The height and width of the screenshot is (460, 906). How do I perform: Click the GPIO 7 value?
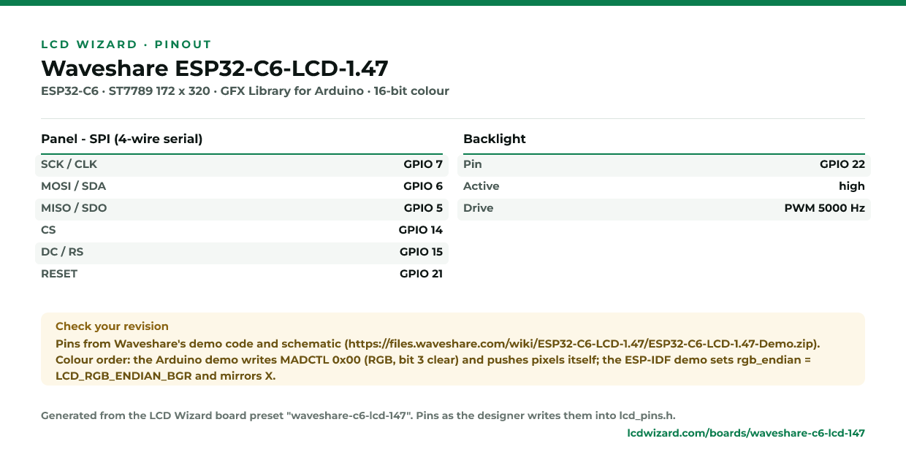(423, 164)
